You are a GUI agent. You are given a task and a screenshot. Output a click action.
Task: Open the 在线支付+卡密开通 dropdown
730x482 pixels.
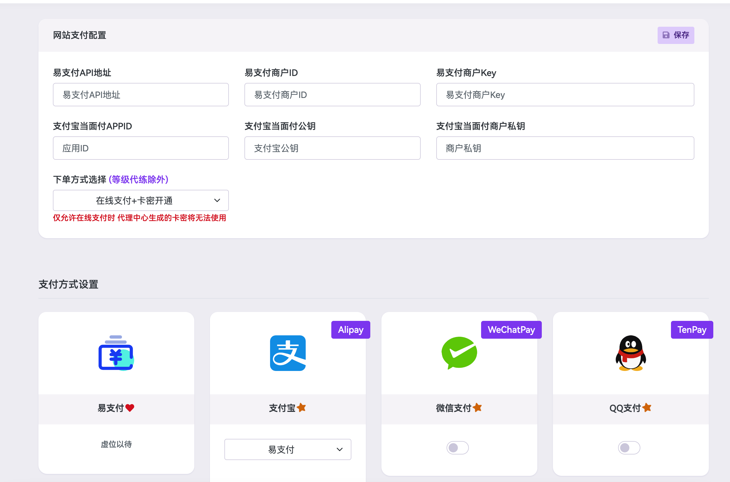(141, 200)
